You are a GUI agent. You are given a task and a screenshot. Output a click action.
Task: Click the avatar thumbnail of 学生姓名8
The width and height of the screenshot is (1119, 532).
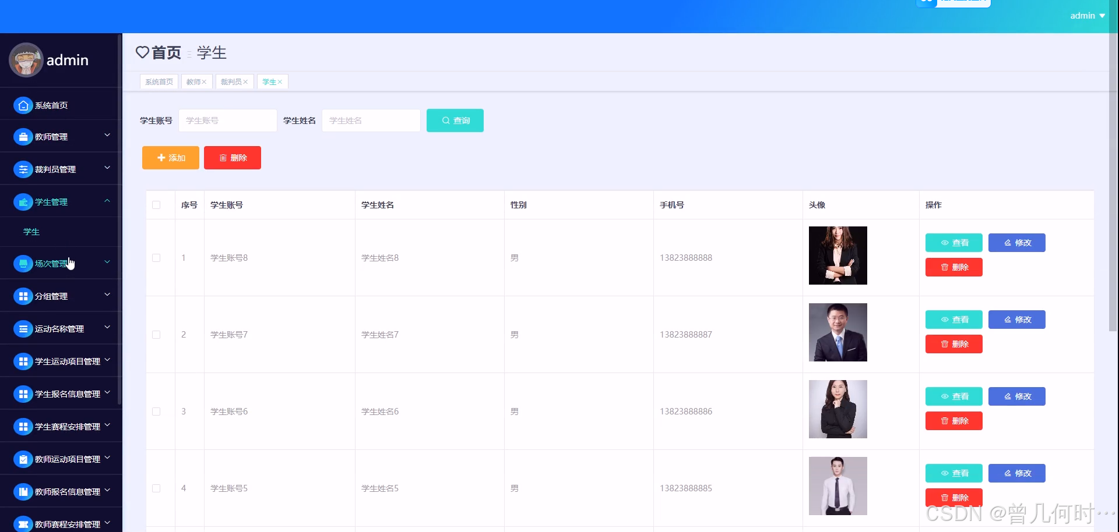[x=838, y=256]
